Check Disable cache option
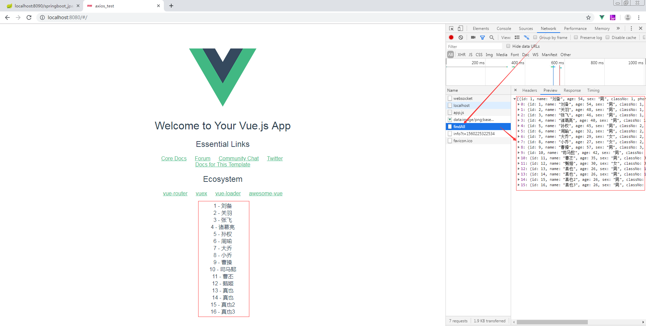The height and width of the screenshot is (326, 646). tap(607, 37)
